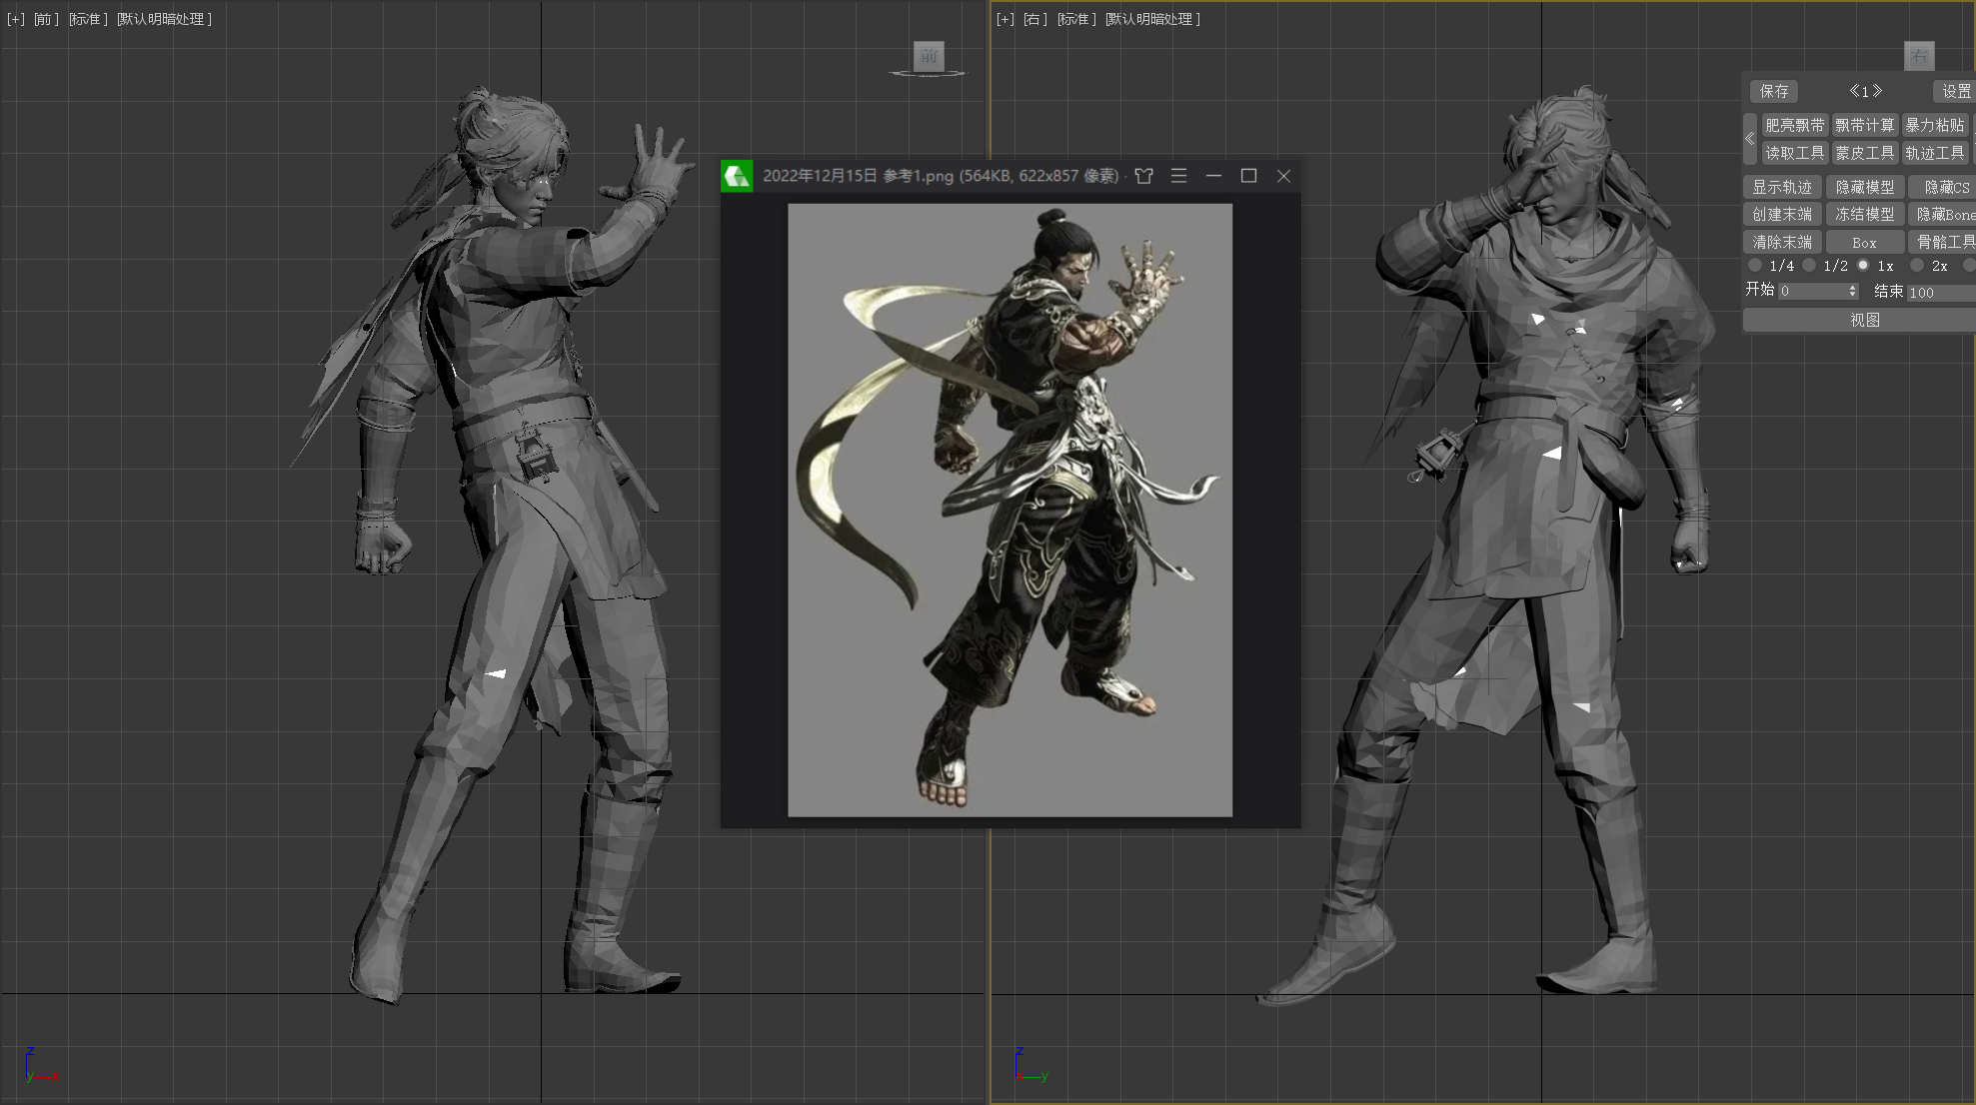Close the 参考1.png image viewer window

(x=1284, y=176)
